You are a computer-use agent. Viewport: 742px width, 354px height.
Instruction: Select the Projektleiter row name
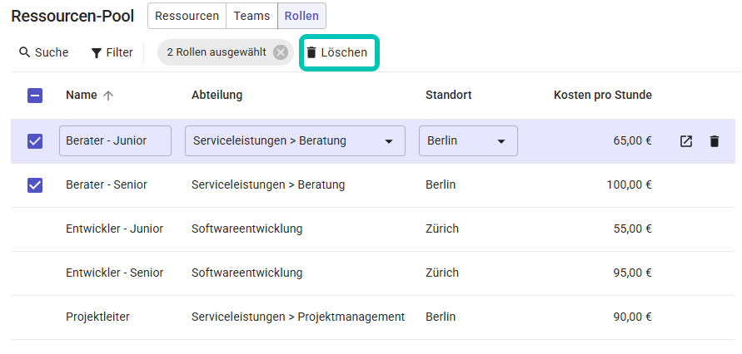click(x=97, y=317)
